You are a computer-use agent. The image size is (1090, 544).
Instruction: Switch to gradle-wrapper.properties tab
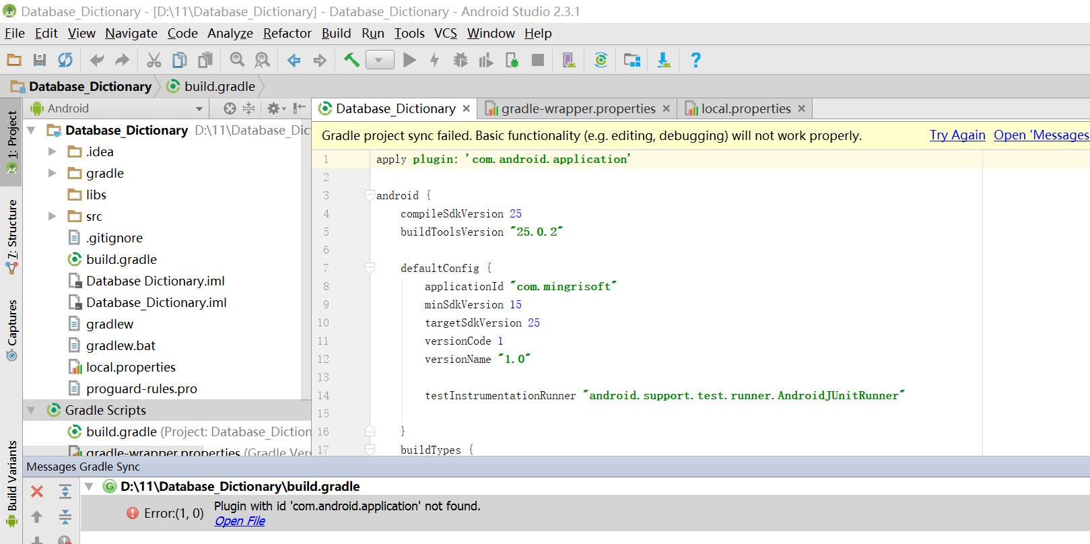click(578, 108)
